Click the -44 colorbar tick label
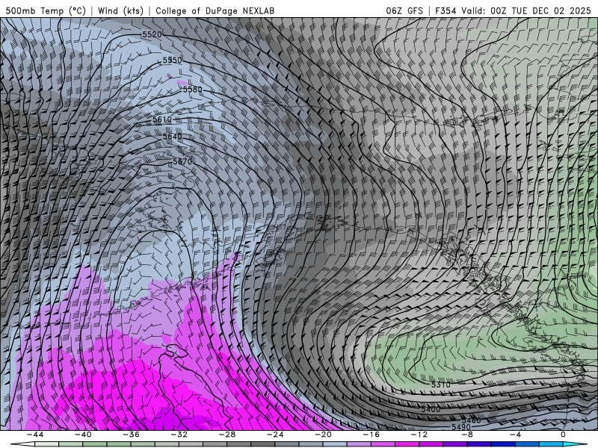 point(35,435)
